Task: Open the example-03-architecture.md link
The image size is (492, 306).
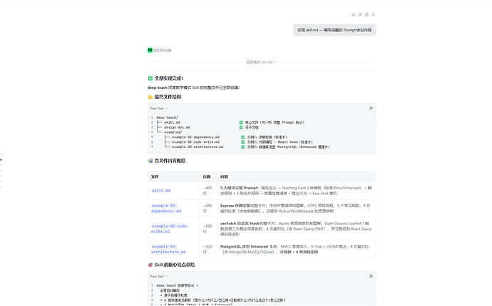Action: [x=168, y=249]
